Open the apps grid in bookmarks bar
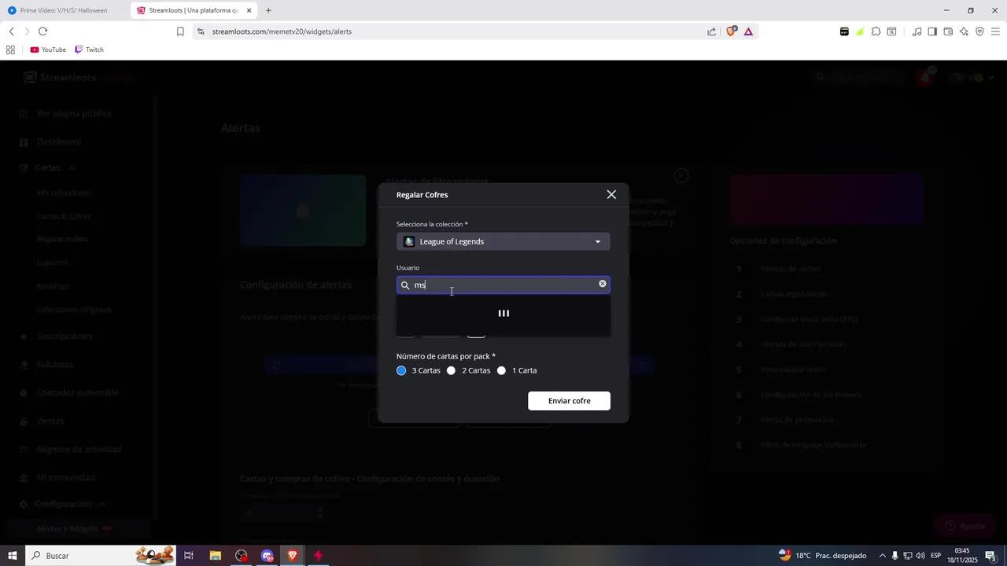 10,50
